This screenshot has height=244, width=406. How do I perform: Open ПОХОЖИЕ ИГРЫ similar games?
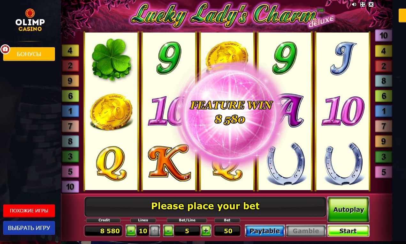tap(29, 211)
